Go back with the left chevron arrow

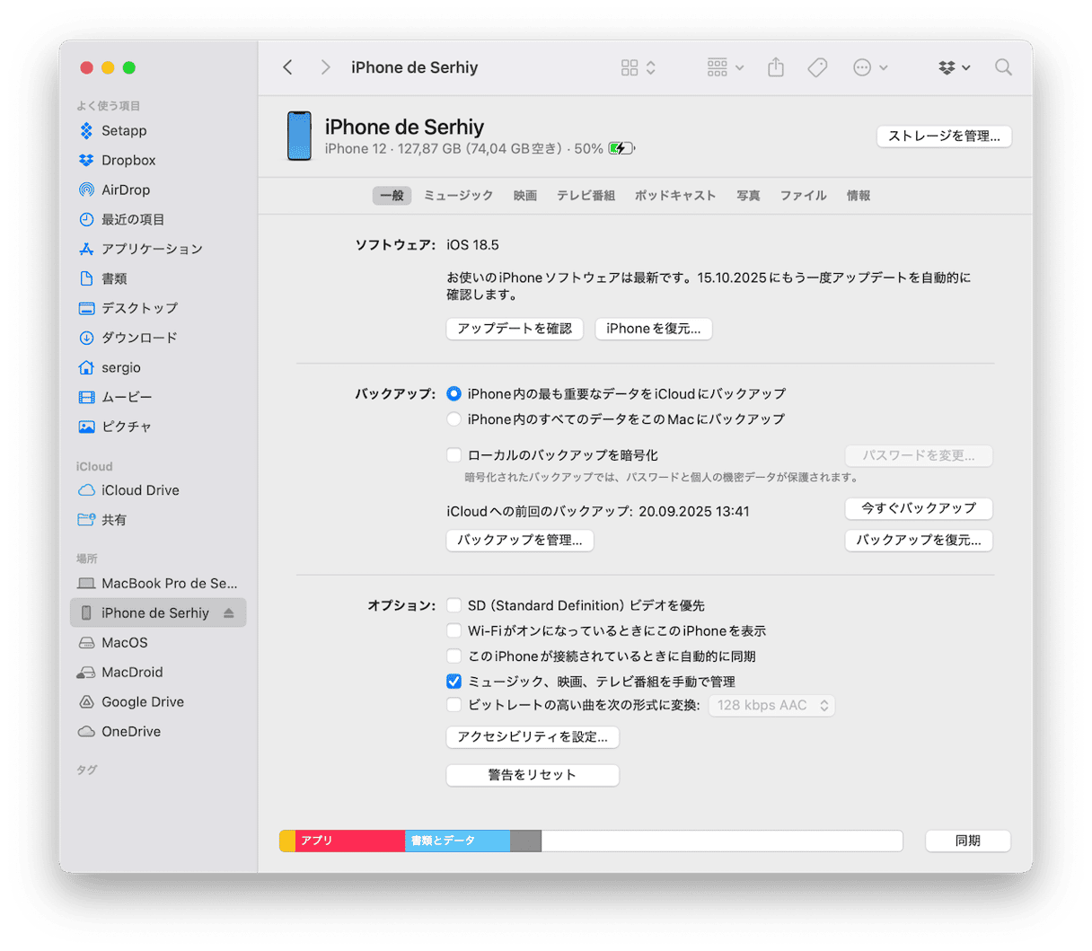[288, 67]
